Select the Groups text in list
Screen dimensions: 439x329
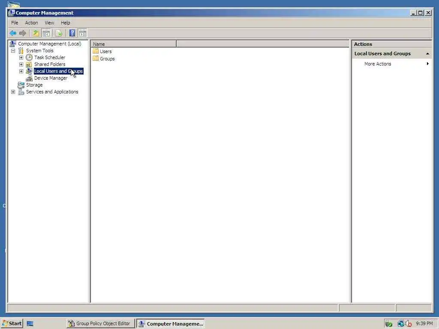tap(107, 59)
